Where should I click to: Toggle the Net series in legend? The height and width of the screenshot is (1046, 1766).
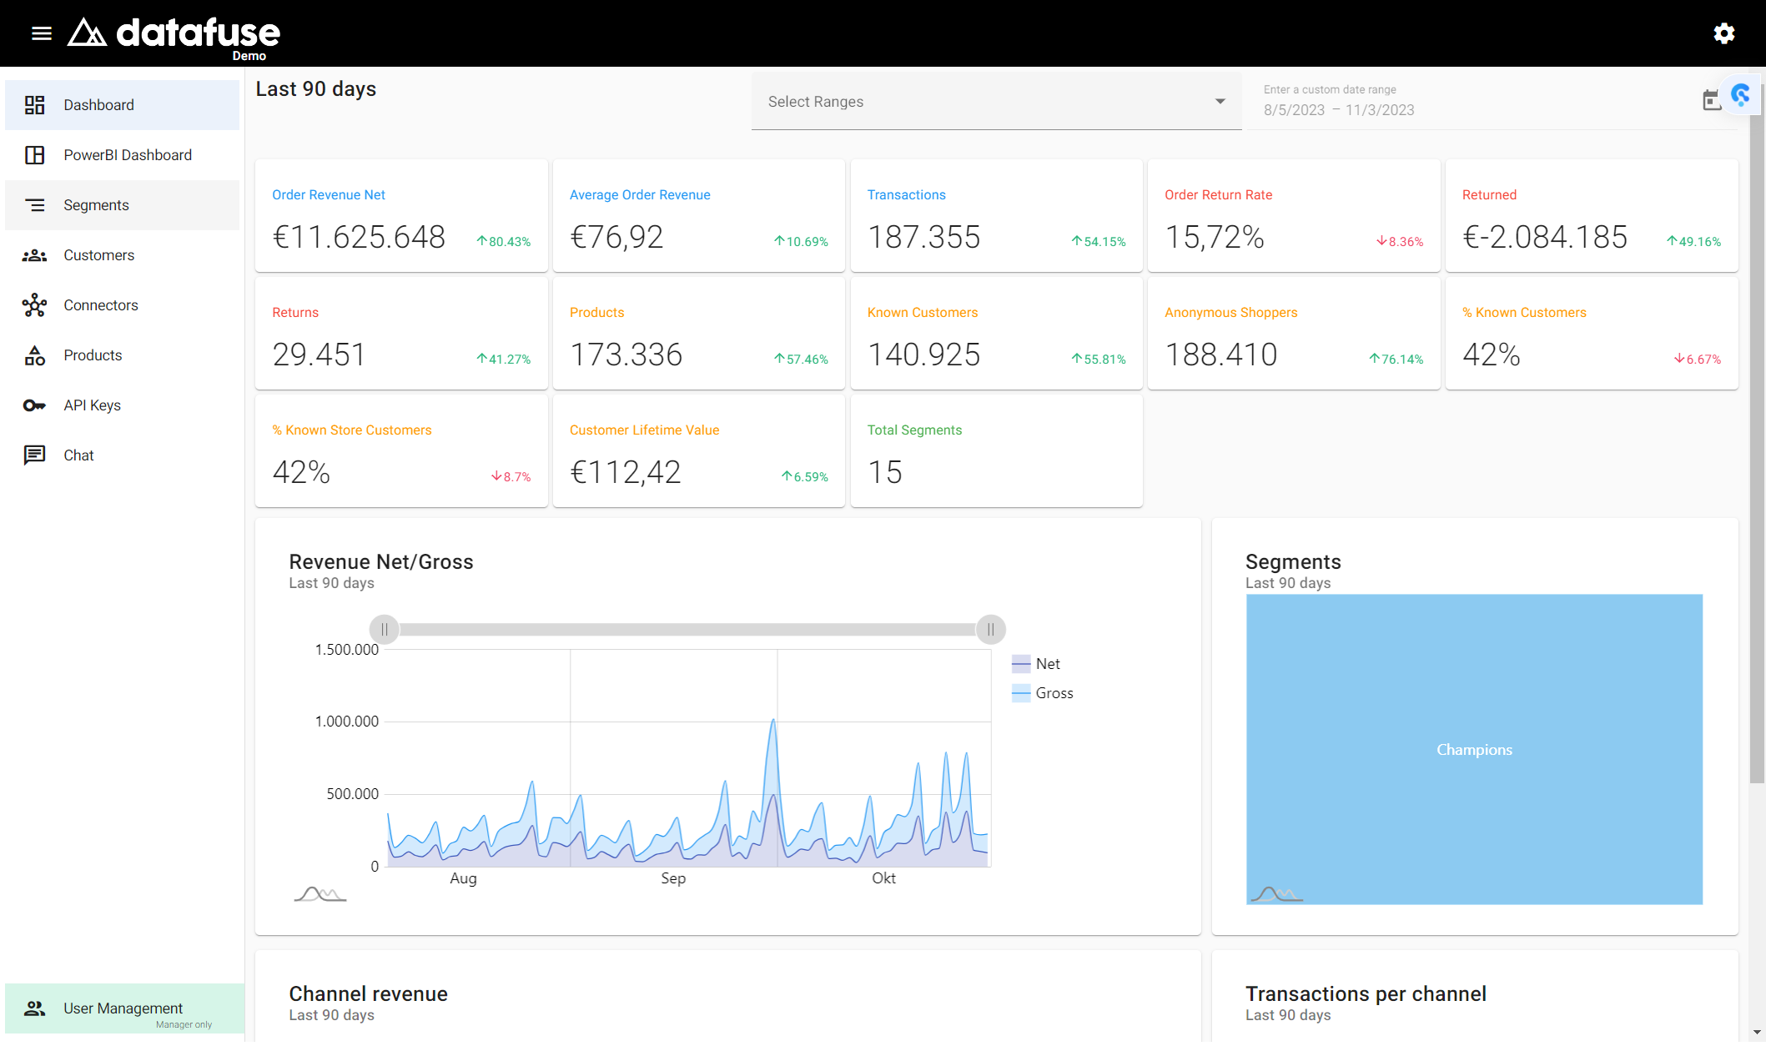[x=1036, y=664]
